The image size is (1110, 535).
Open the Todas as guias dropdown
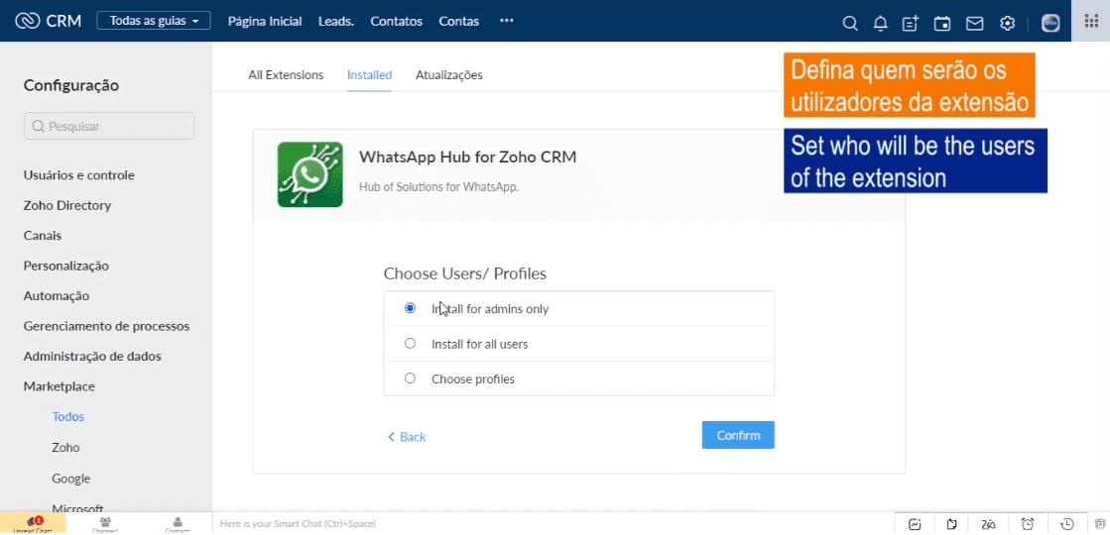(x=153, y=21)
